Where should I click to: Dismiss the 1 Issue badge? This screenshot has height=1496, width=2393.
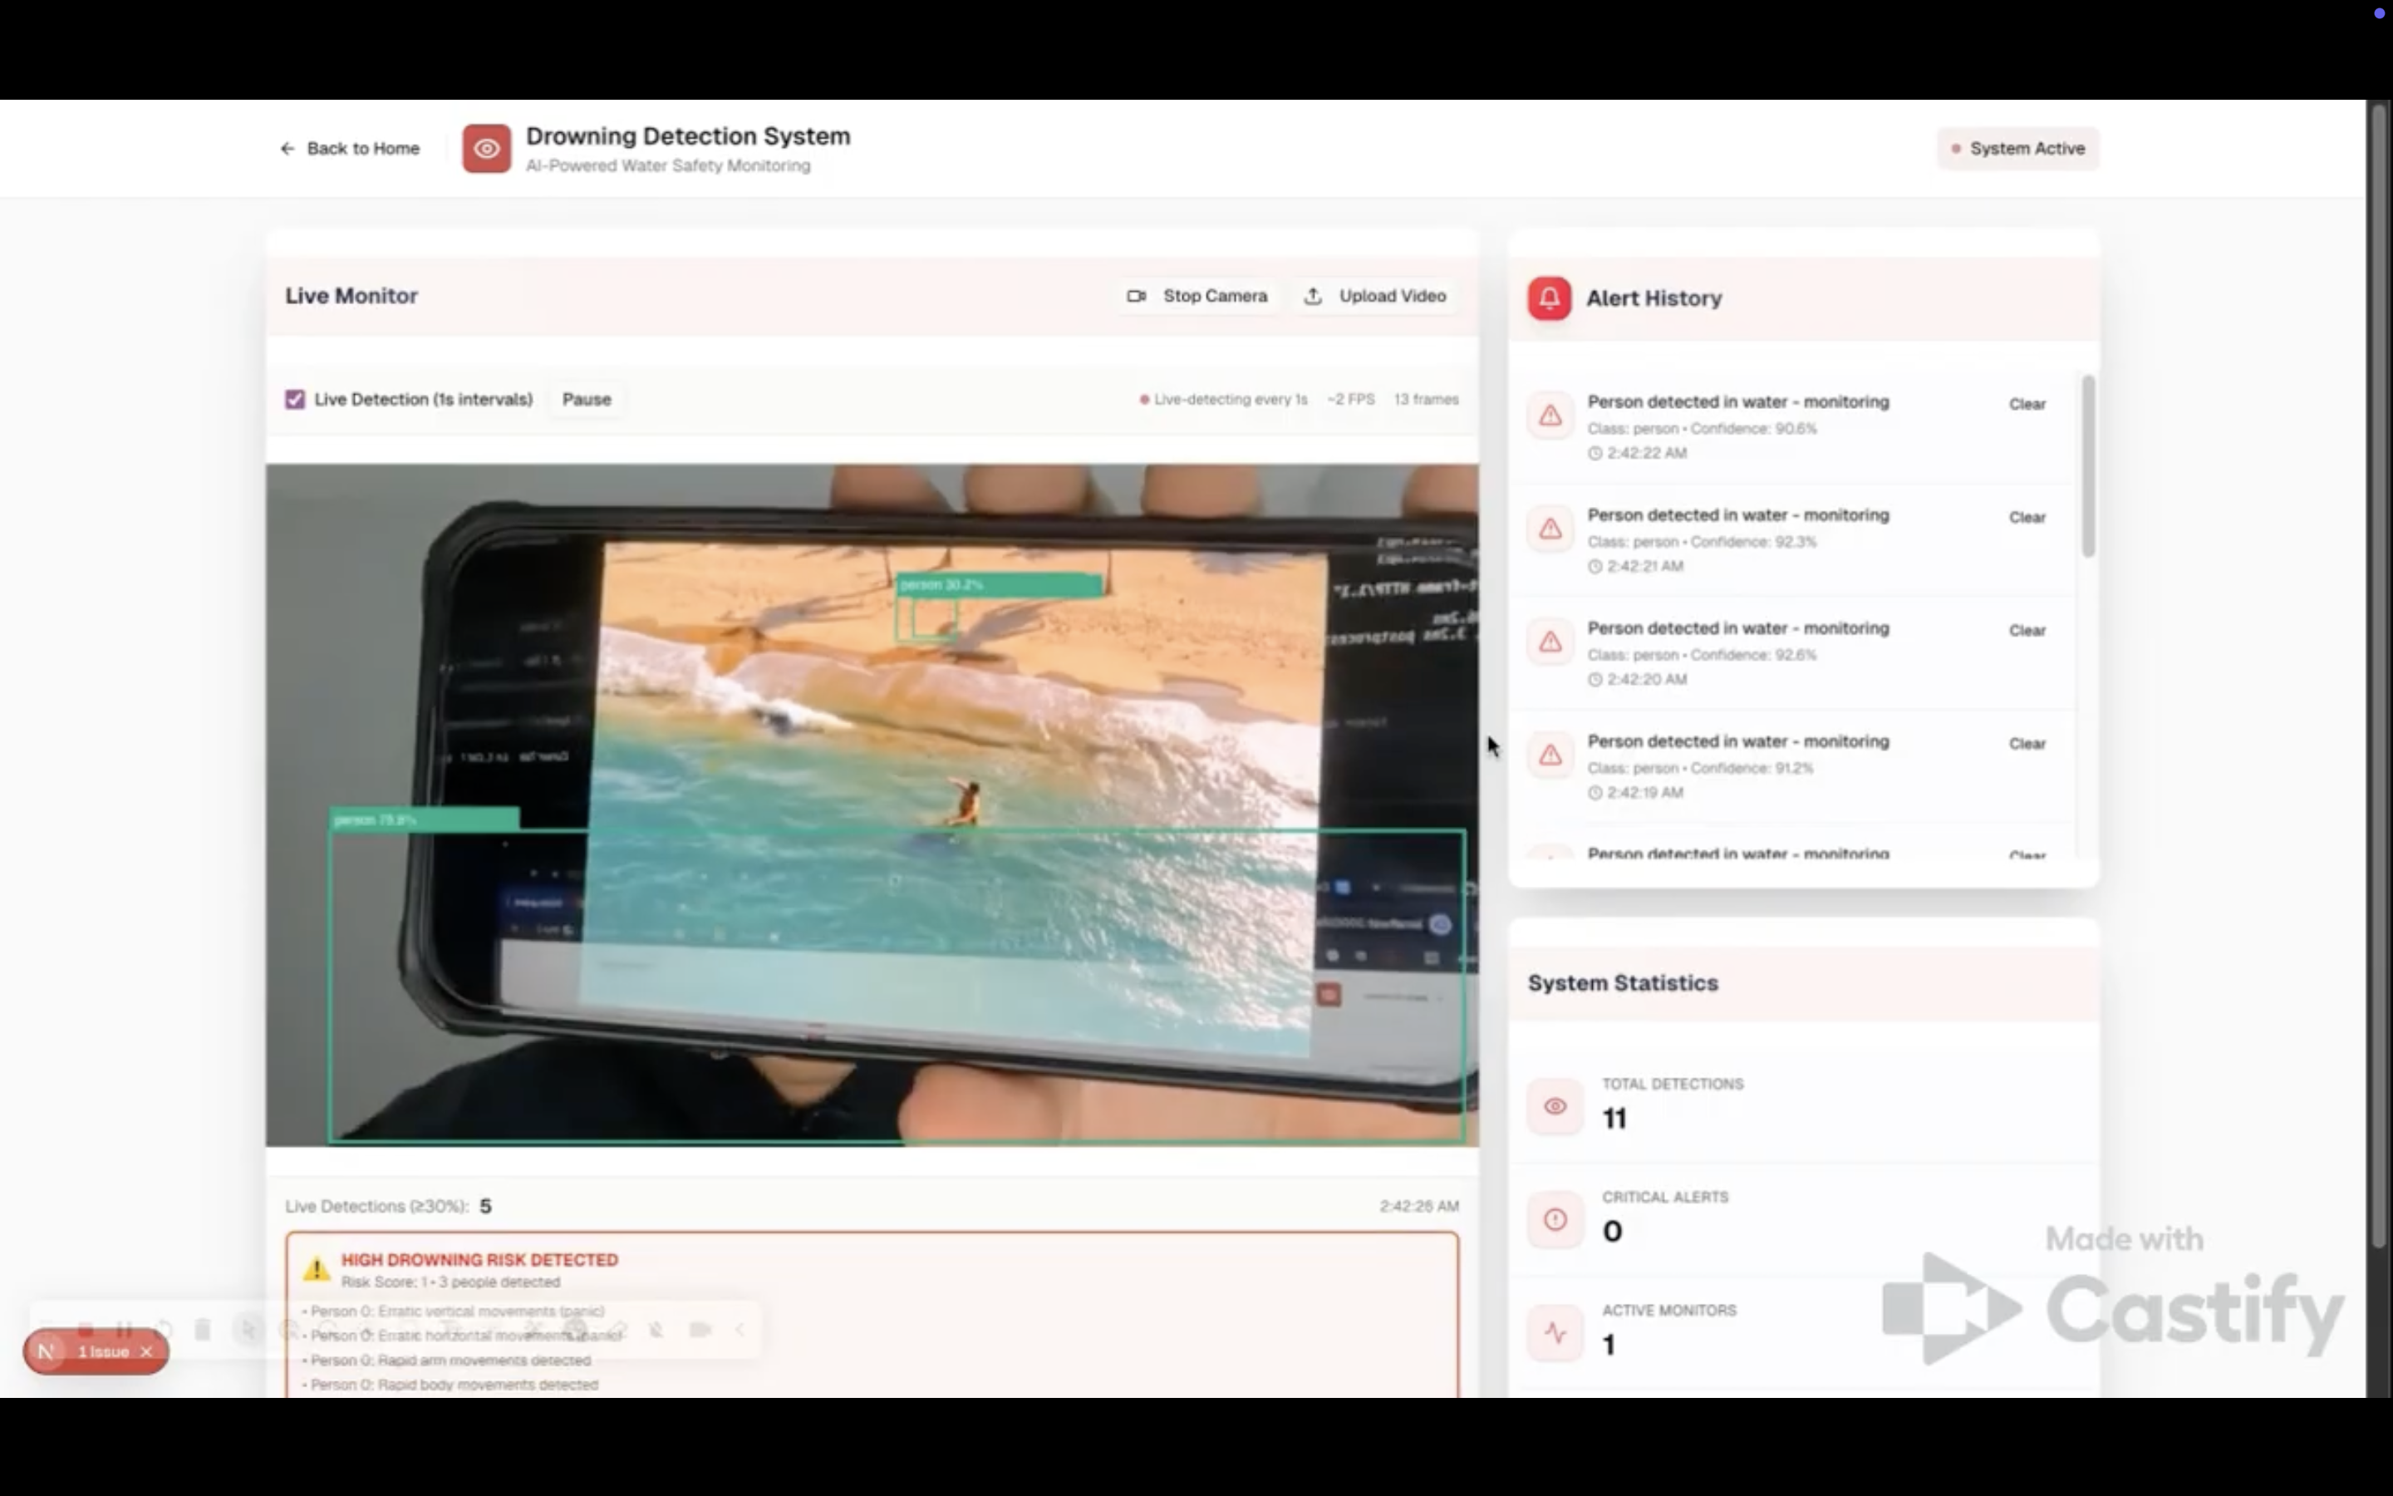(x=146, y=1351)
